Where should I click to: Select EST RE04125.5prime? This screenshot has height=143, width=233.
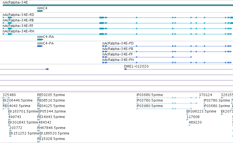(x=51, y=106)
